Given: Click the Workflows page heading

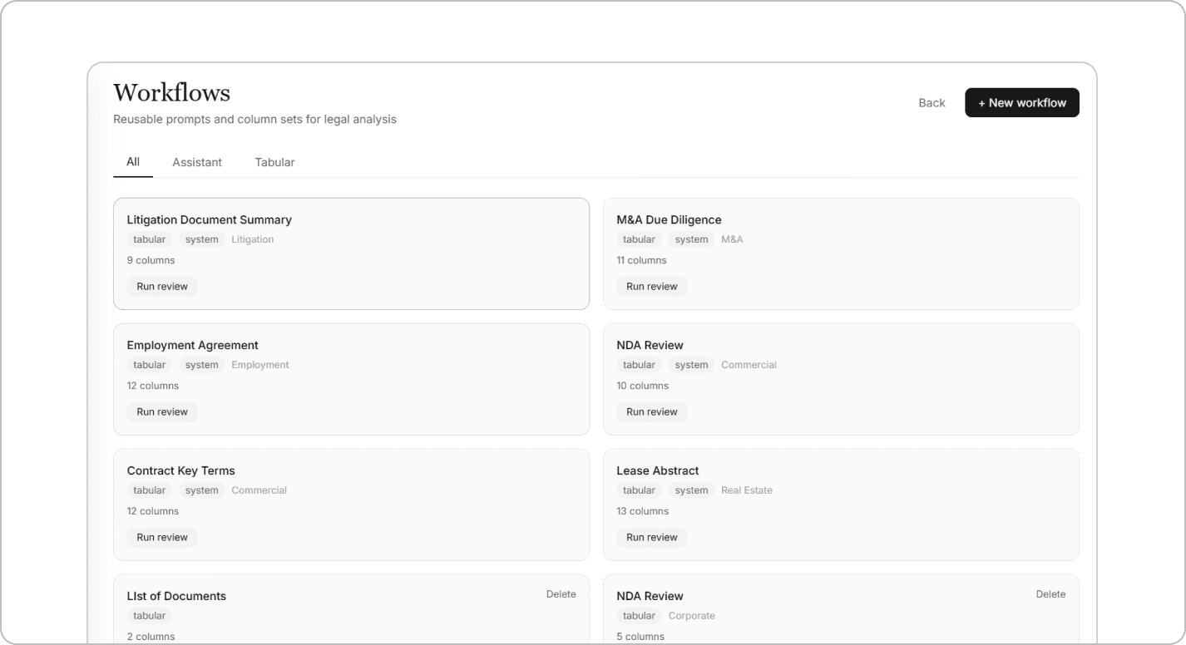Looking at the screenshot, I should coord(172,92).
